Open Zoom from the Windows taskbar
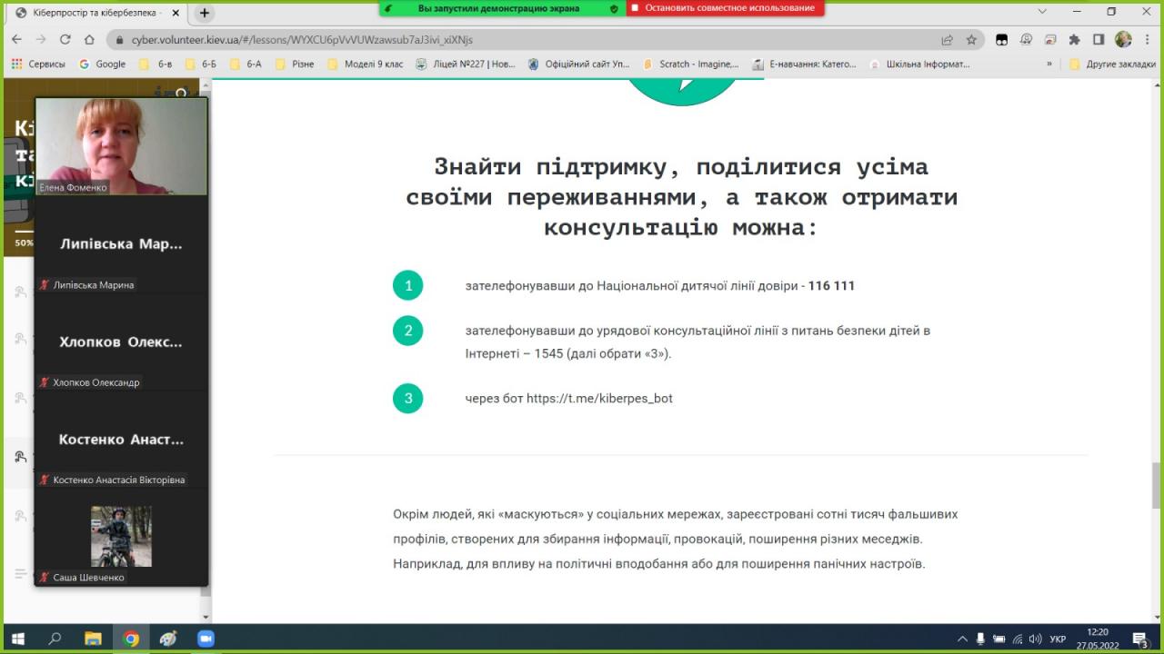Screen dimensions: 1164x654 tap(206, 639)
